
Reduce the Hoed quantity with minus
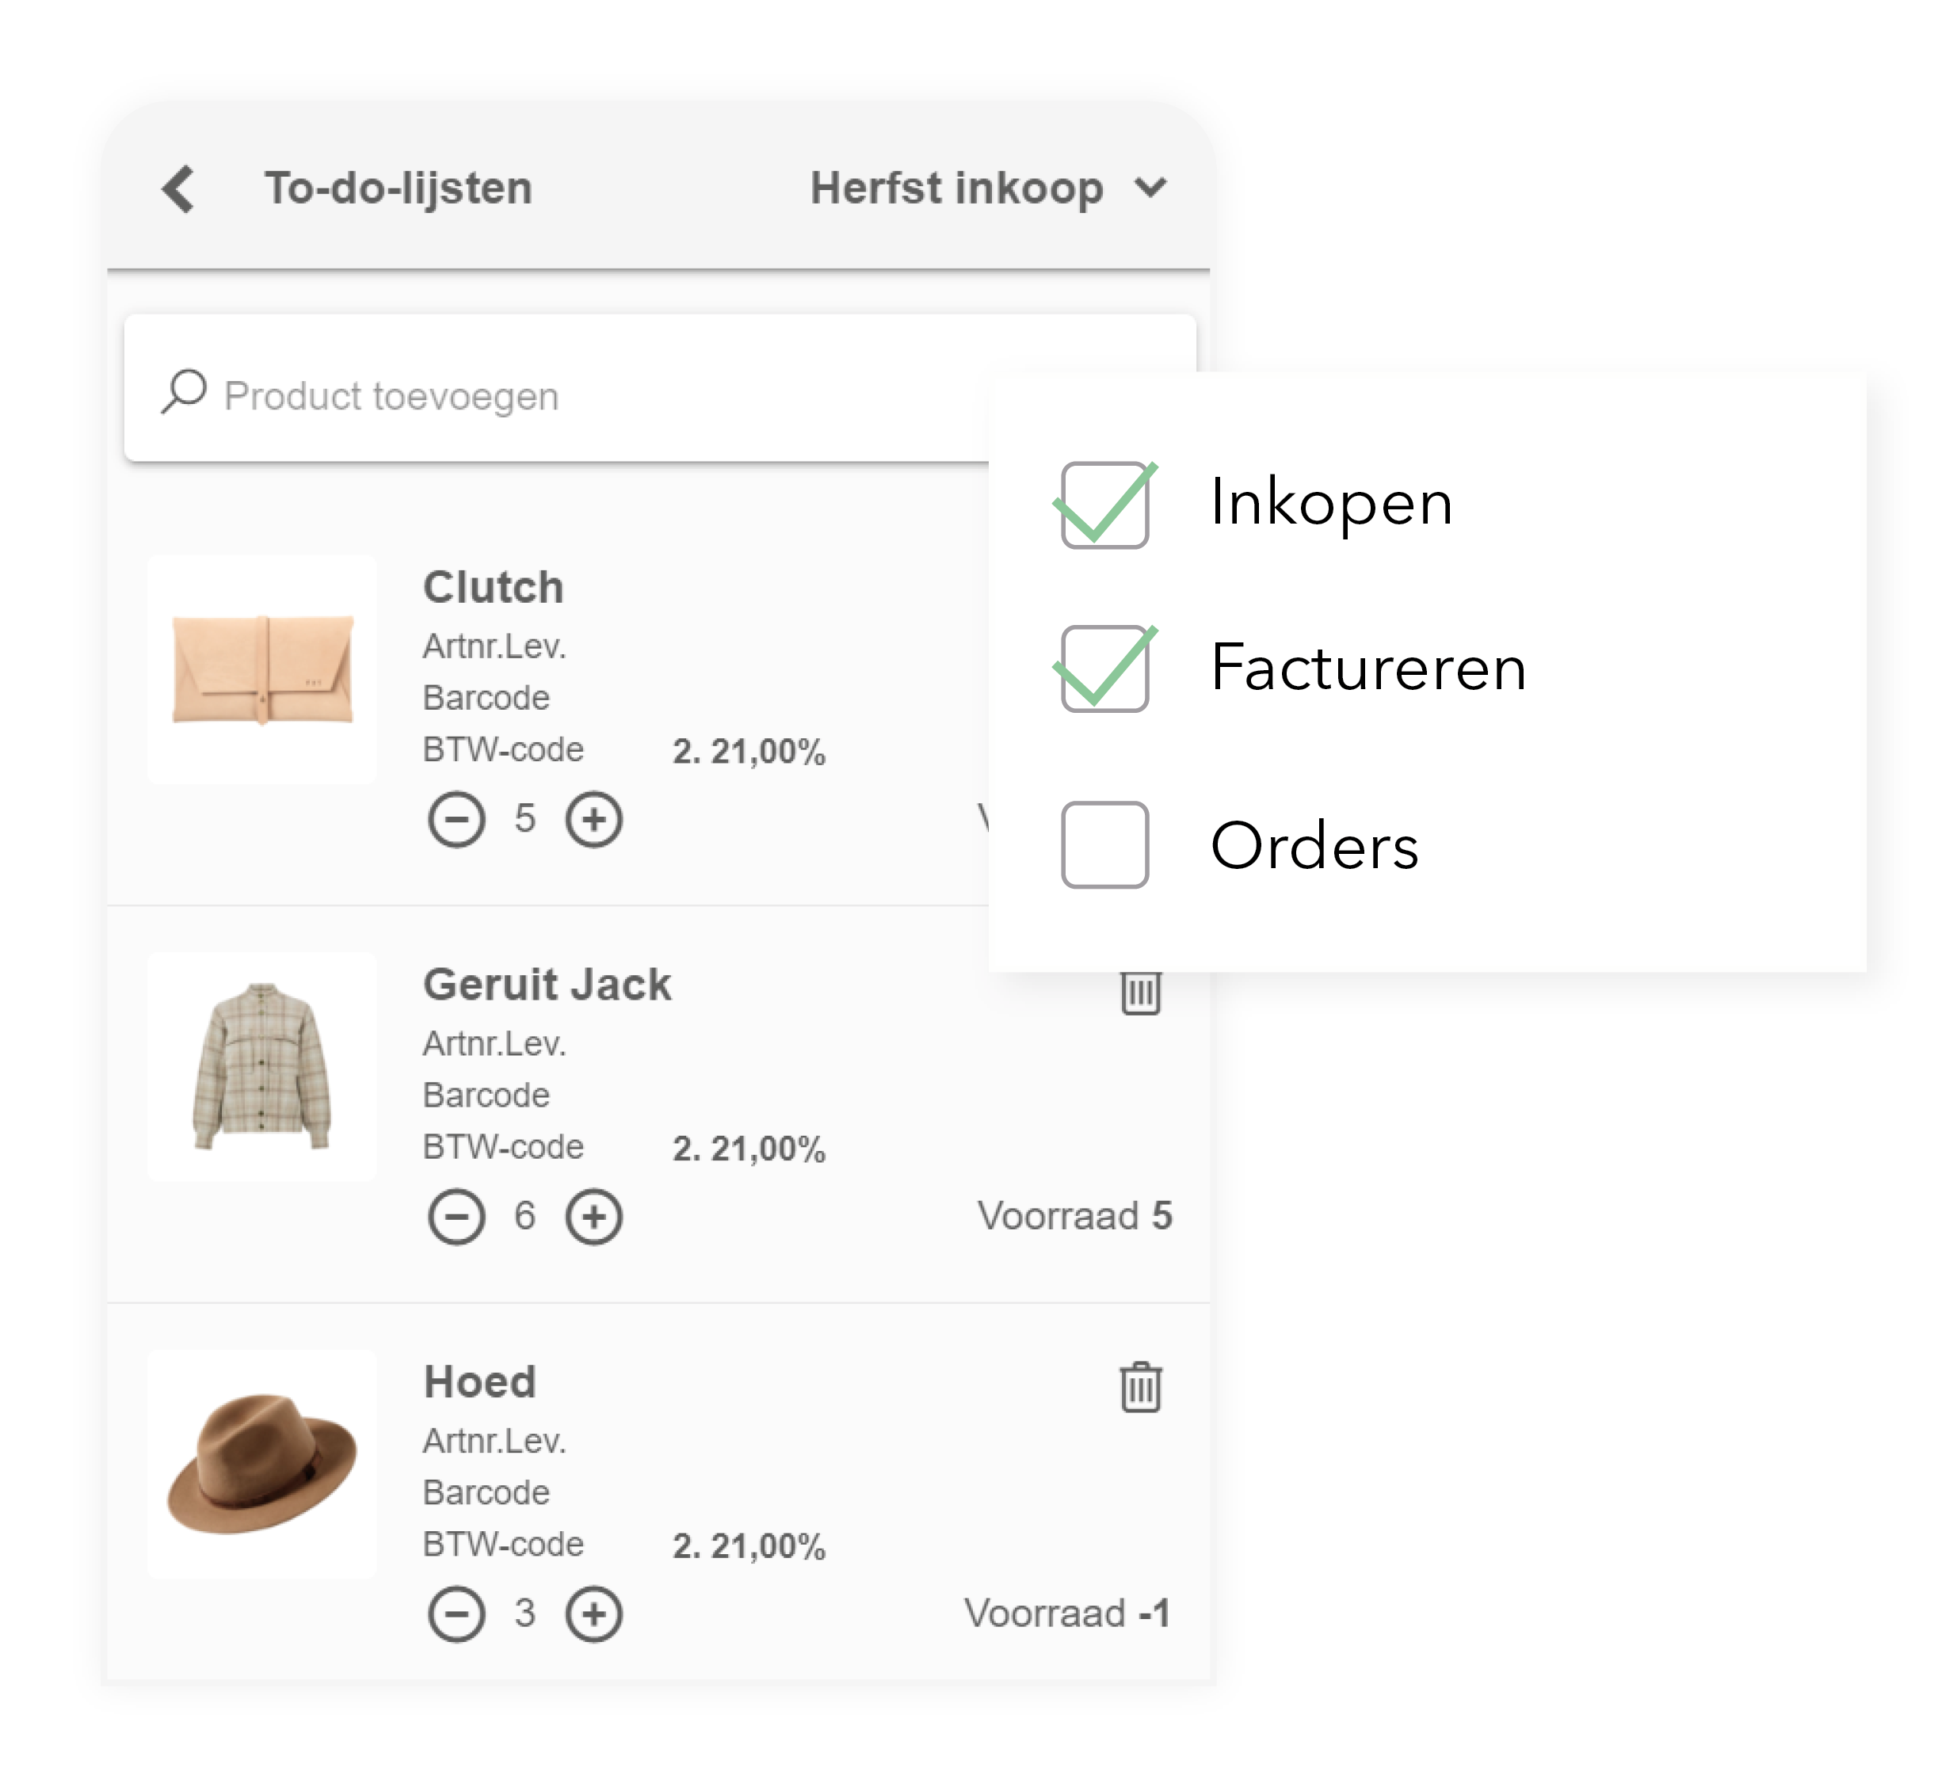(456, 1614)
